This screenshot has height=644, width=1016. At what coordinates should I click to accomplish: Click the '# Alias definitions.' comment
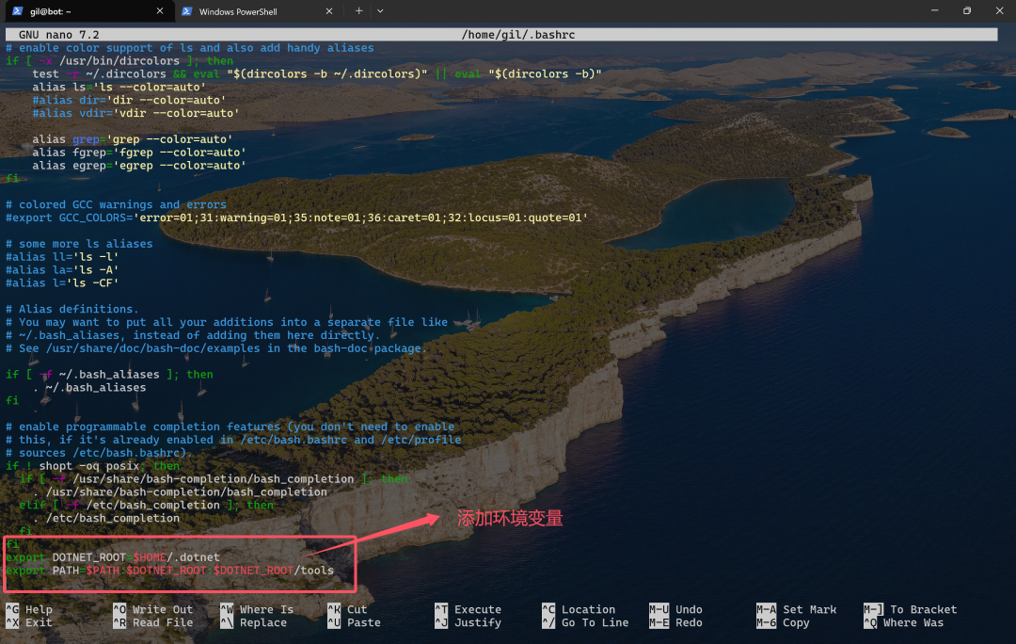point(71,310)
